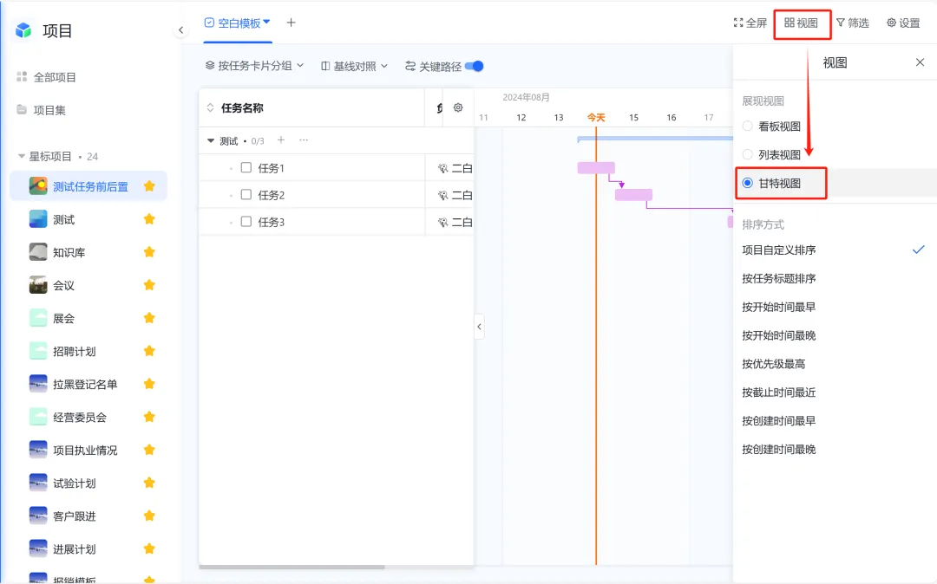Select the 甘特视图 radio option
937x584 pixels.
coord(748,183)
